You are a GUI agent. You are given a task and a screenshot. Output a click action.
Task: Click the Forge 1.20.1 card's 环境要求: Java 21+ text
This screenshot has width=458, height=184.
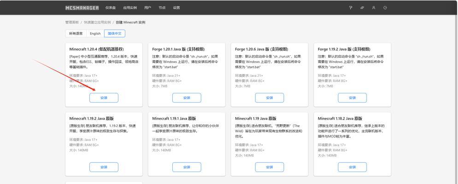166,75
